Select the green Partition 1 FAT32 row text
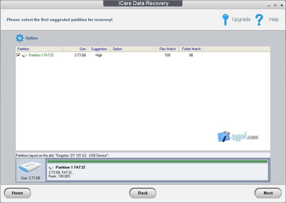This screenshot has height=203, width=286. point(41,55)
